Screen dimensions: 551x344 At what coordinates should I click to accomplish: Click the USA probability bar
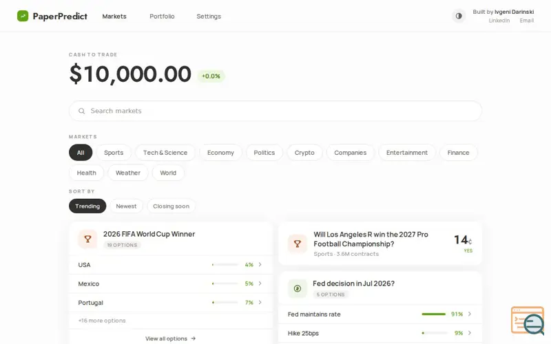225,265
